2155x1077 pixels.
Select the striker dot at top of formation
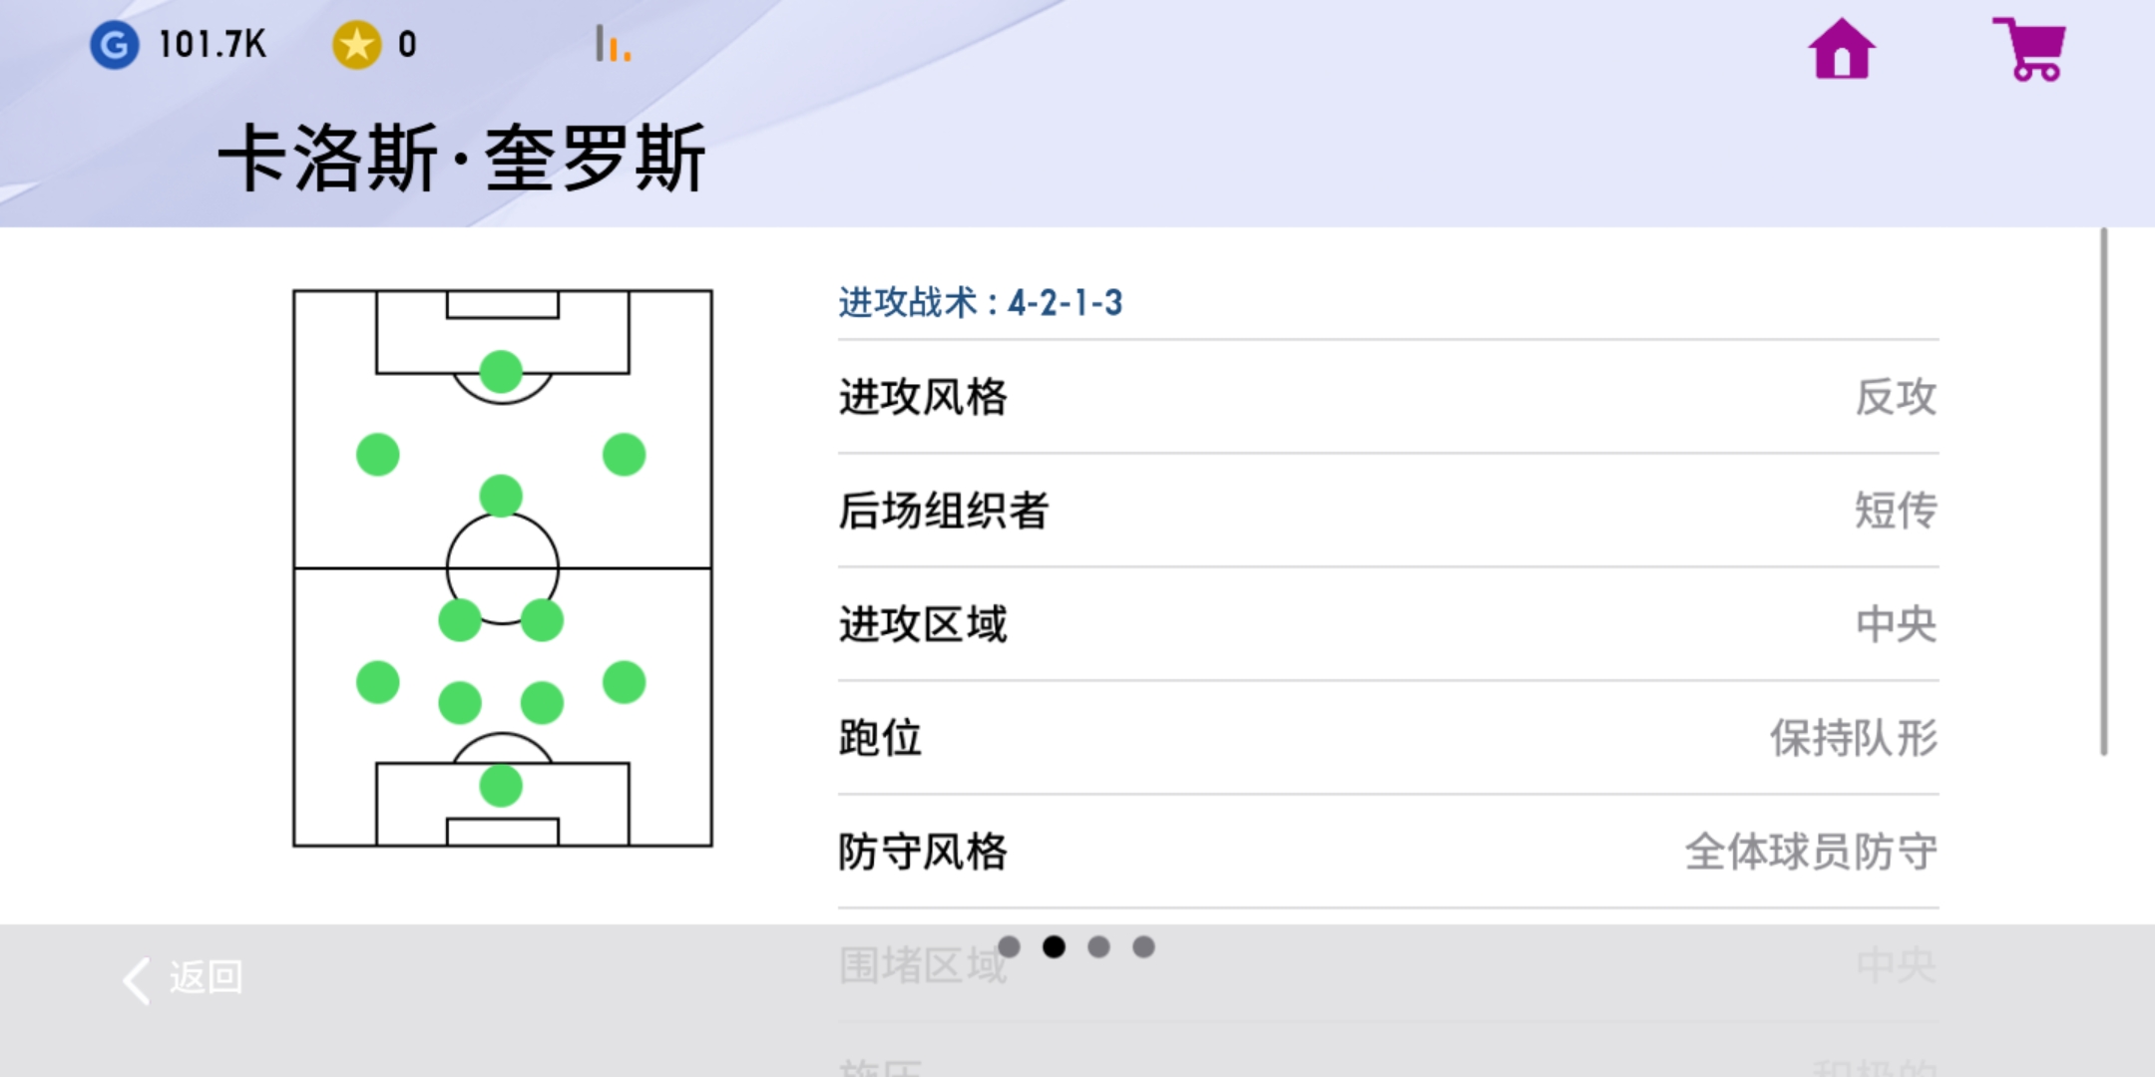501,369
